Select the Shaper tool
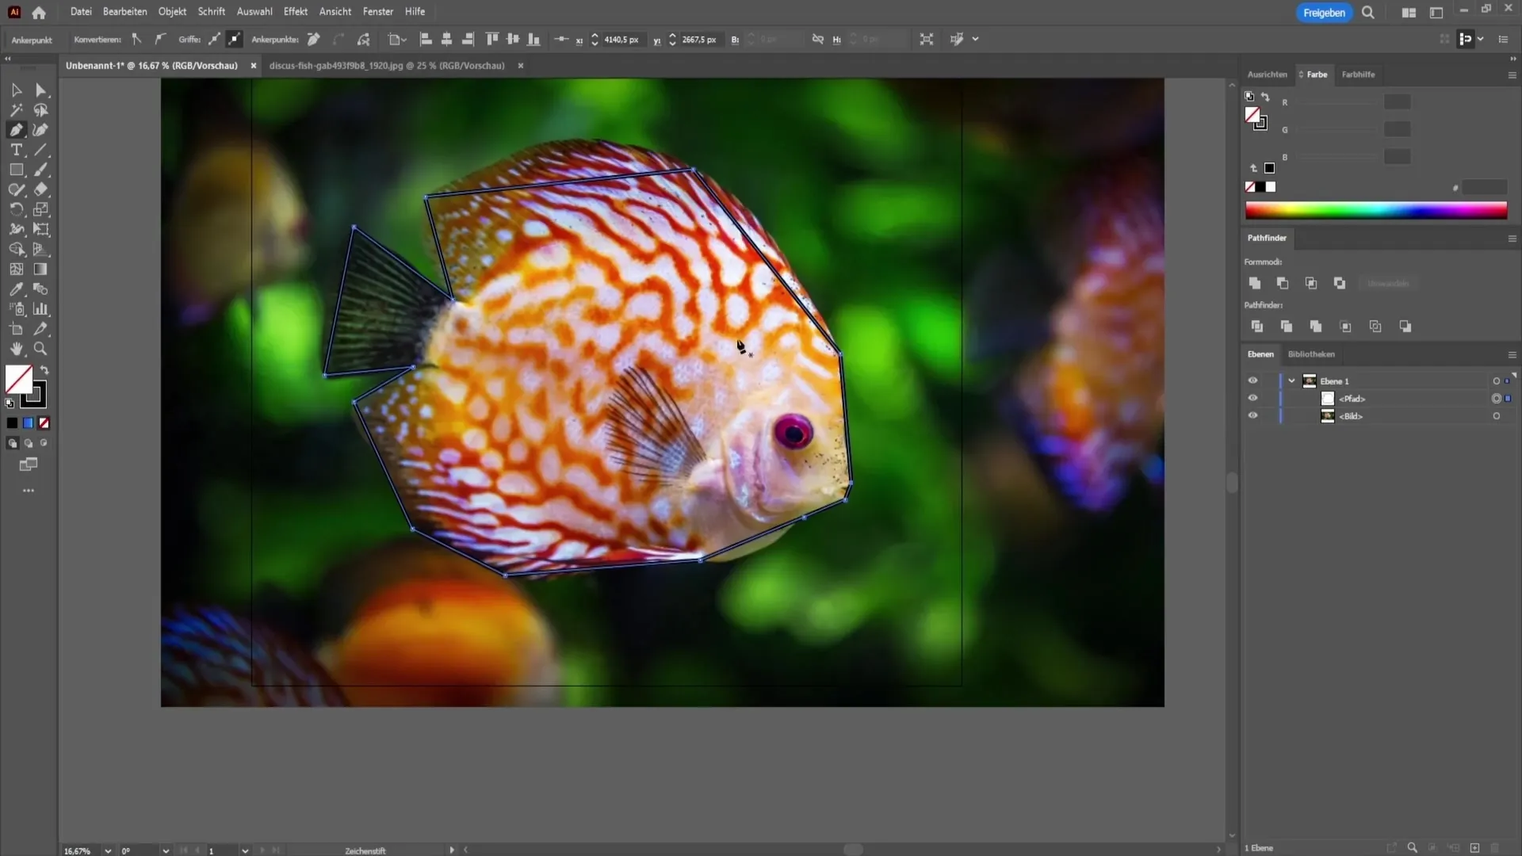 pos(16,189)
